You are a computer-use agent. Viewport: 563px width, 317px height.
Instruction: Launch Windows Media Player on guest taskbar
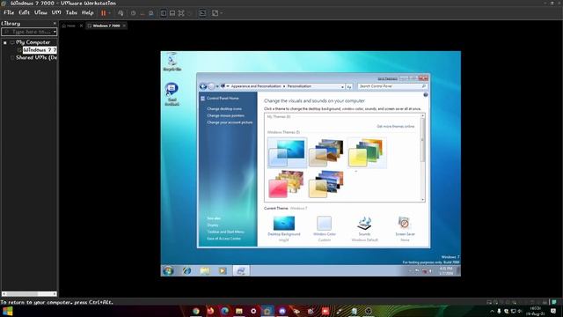(x=223, y=270)
